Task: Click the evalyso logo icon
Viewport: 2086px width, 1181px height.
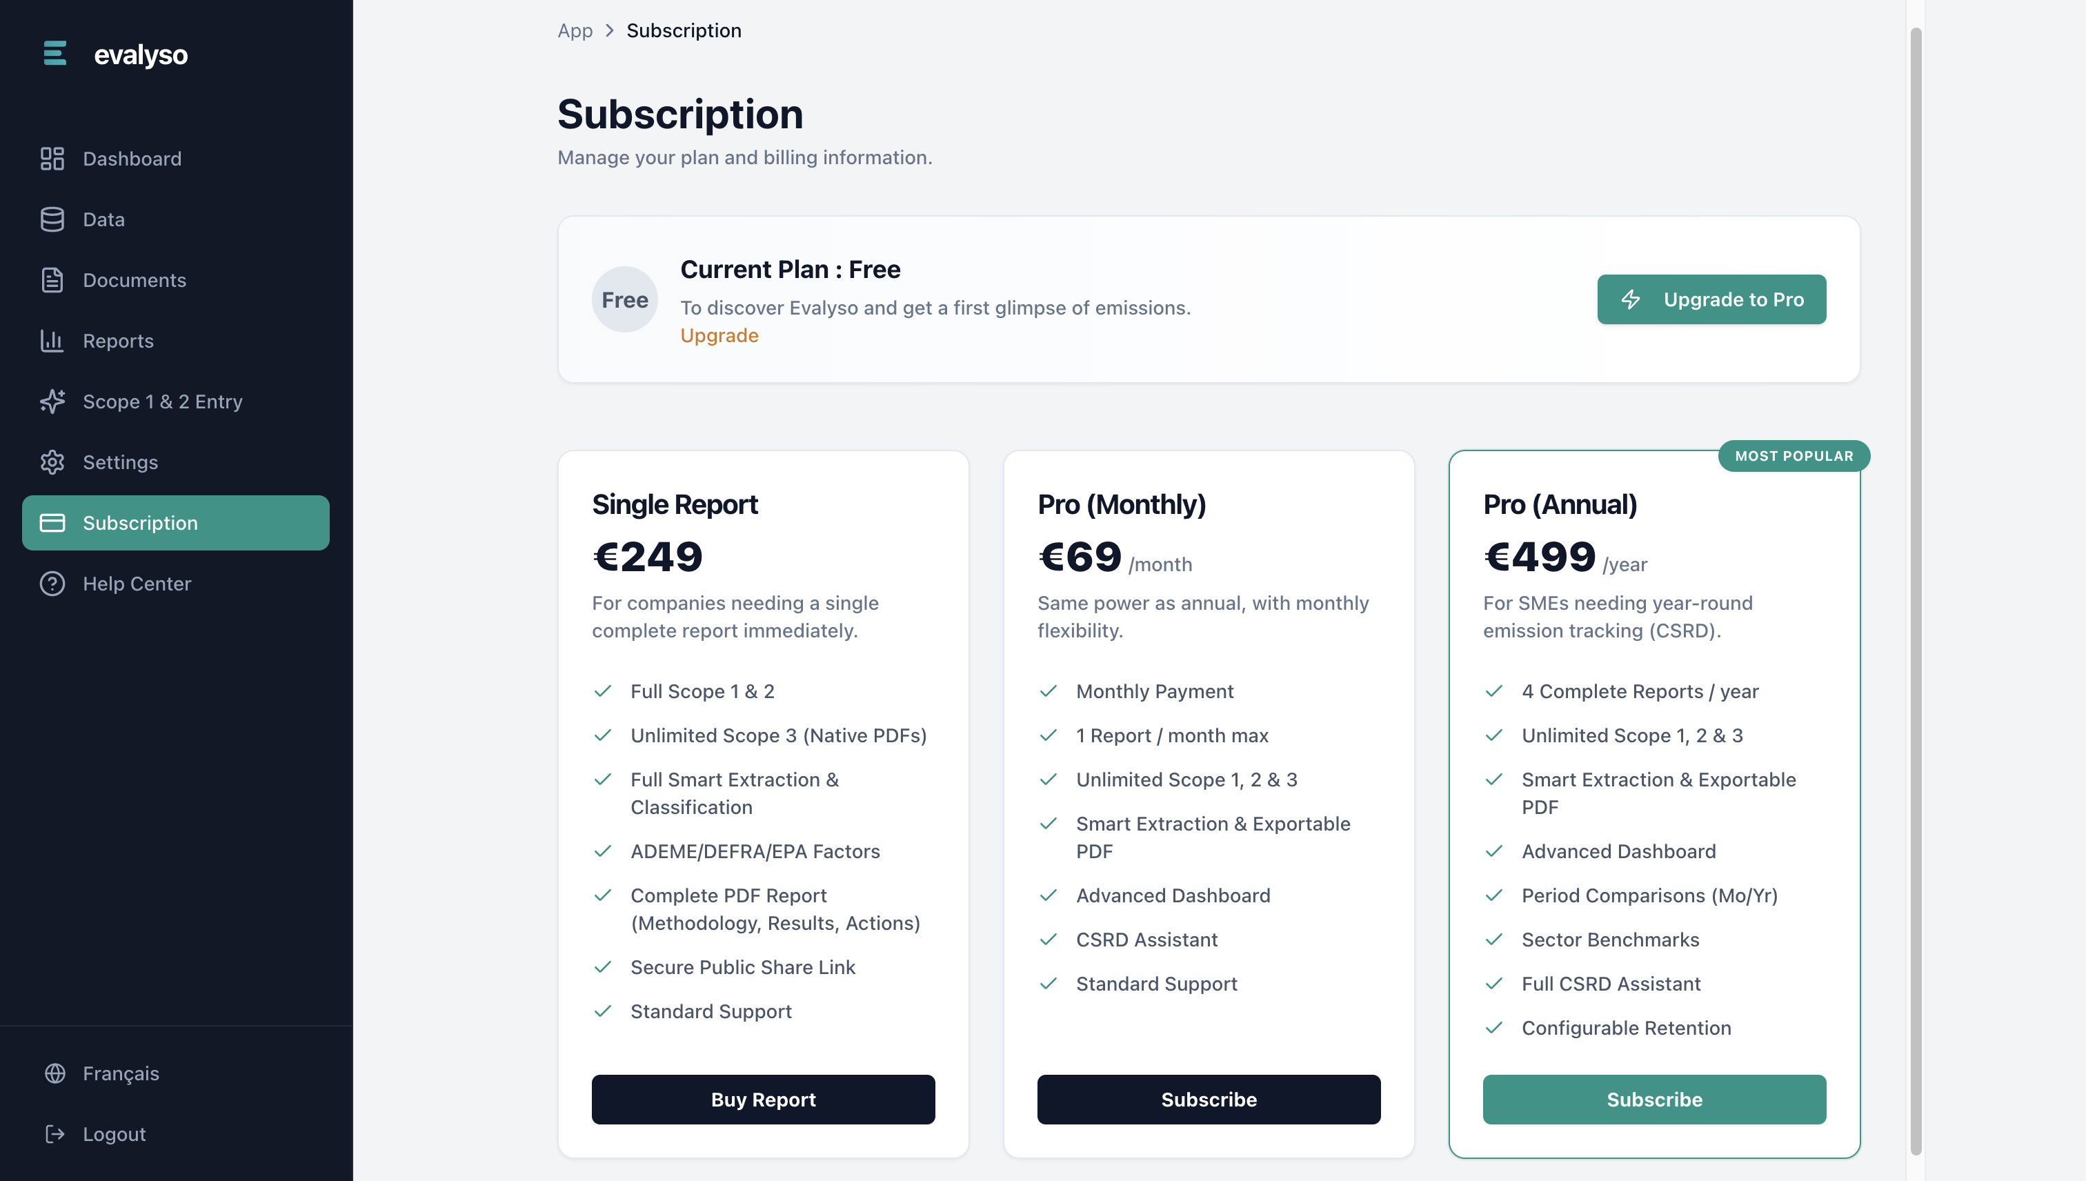Action: (55, 54)
